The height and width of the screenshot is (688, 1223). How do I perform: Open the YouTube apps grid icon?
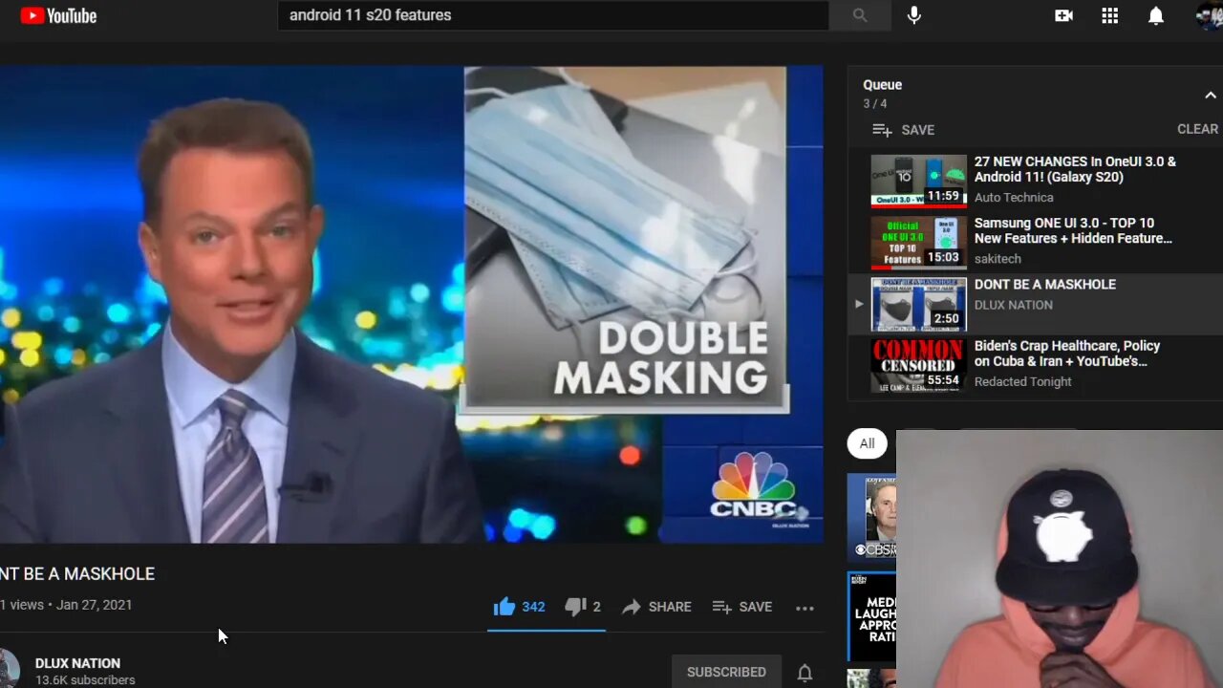(x=1109, y=15)
